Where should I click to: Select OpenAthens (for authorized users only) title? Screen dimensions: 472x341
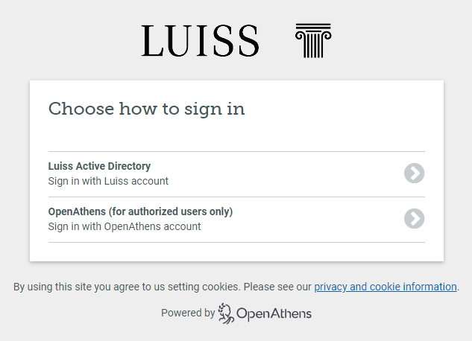tap(140, 211)
